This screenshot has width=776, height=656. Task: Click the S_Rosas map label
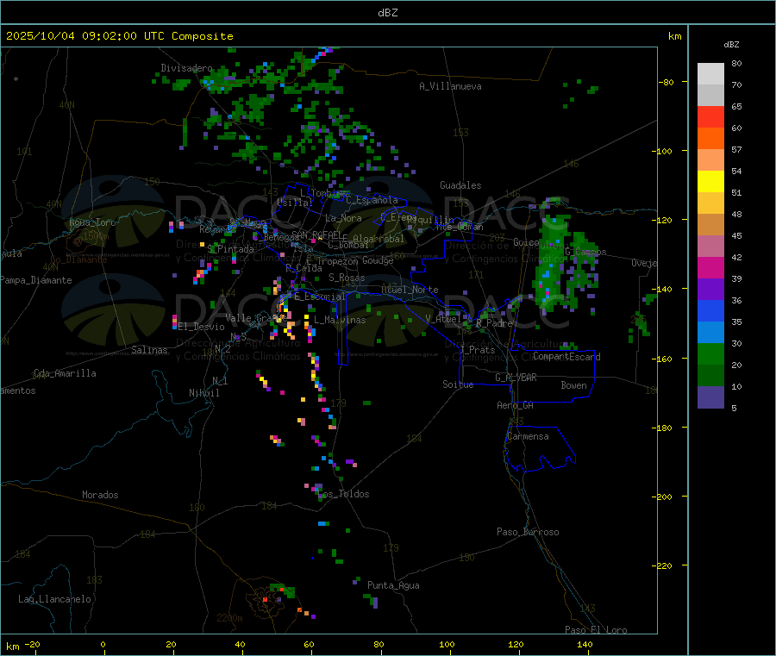[x=347, y=278]
